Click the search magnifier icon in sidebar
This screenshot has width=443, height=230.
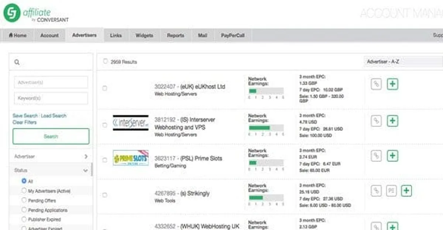point(17,62)
